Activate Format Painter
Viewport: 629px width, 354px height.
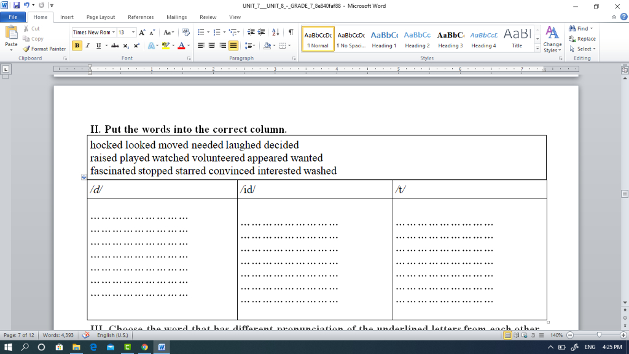pos(44,49)
